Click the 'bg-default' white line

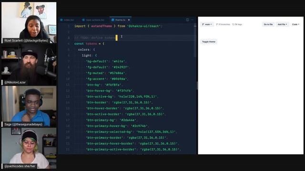106,61
